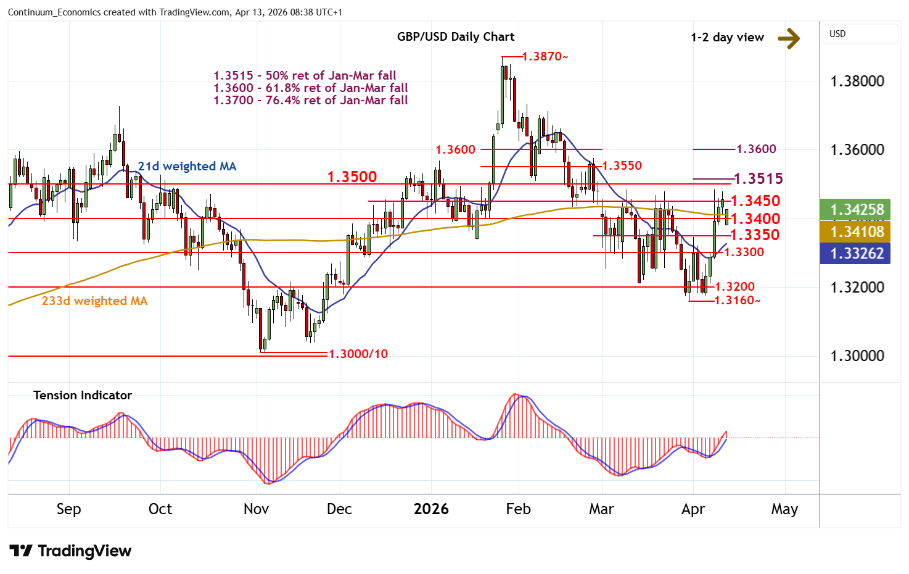Select the 233d weighted MA label
The image size is (909, 574).
tap(94, 301)
